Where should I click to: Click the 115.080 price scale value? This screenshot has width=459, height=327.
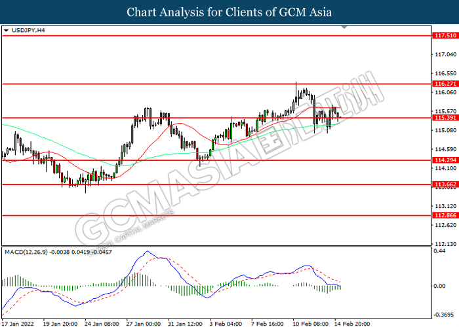point(445,130)
